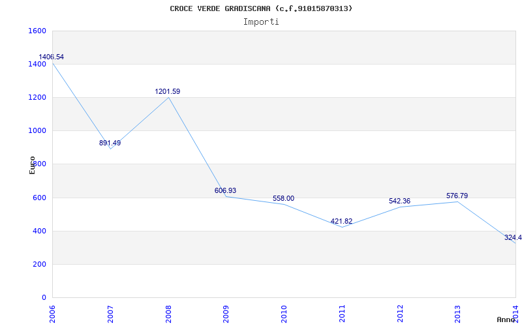522x326 pixels.
Task: Click the 400 y-axis tick label
Action: (x=40, y=231)
